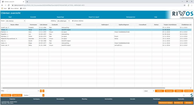Select the Varen, K. client row
This screenshot has height=105, width=194.
[x=96, y=43]
